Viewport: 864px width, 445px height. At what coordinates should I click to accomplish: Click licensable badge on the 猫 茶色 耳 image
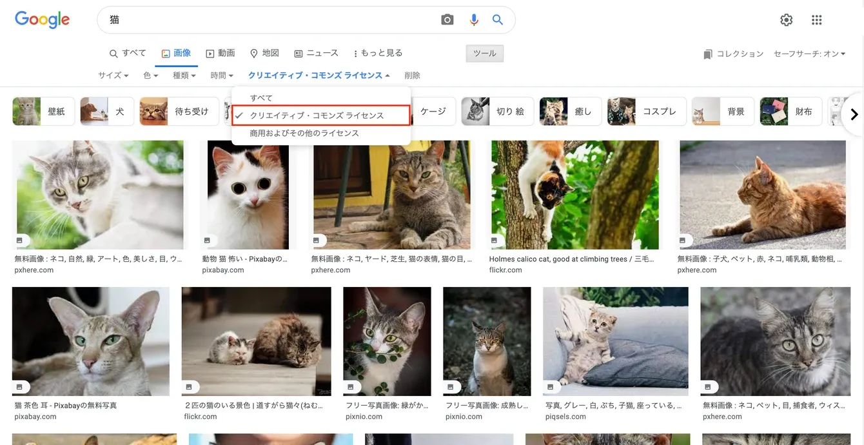19,387
